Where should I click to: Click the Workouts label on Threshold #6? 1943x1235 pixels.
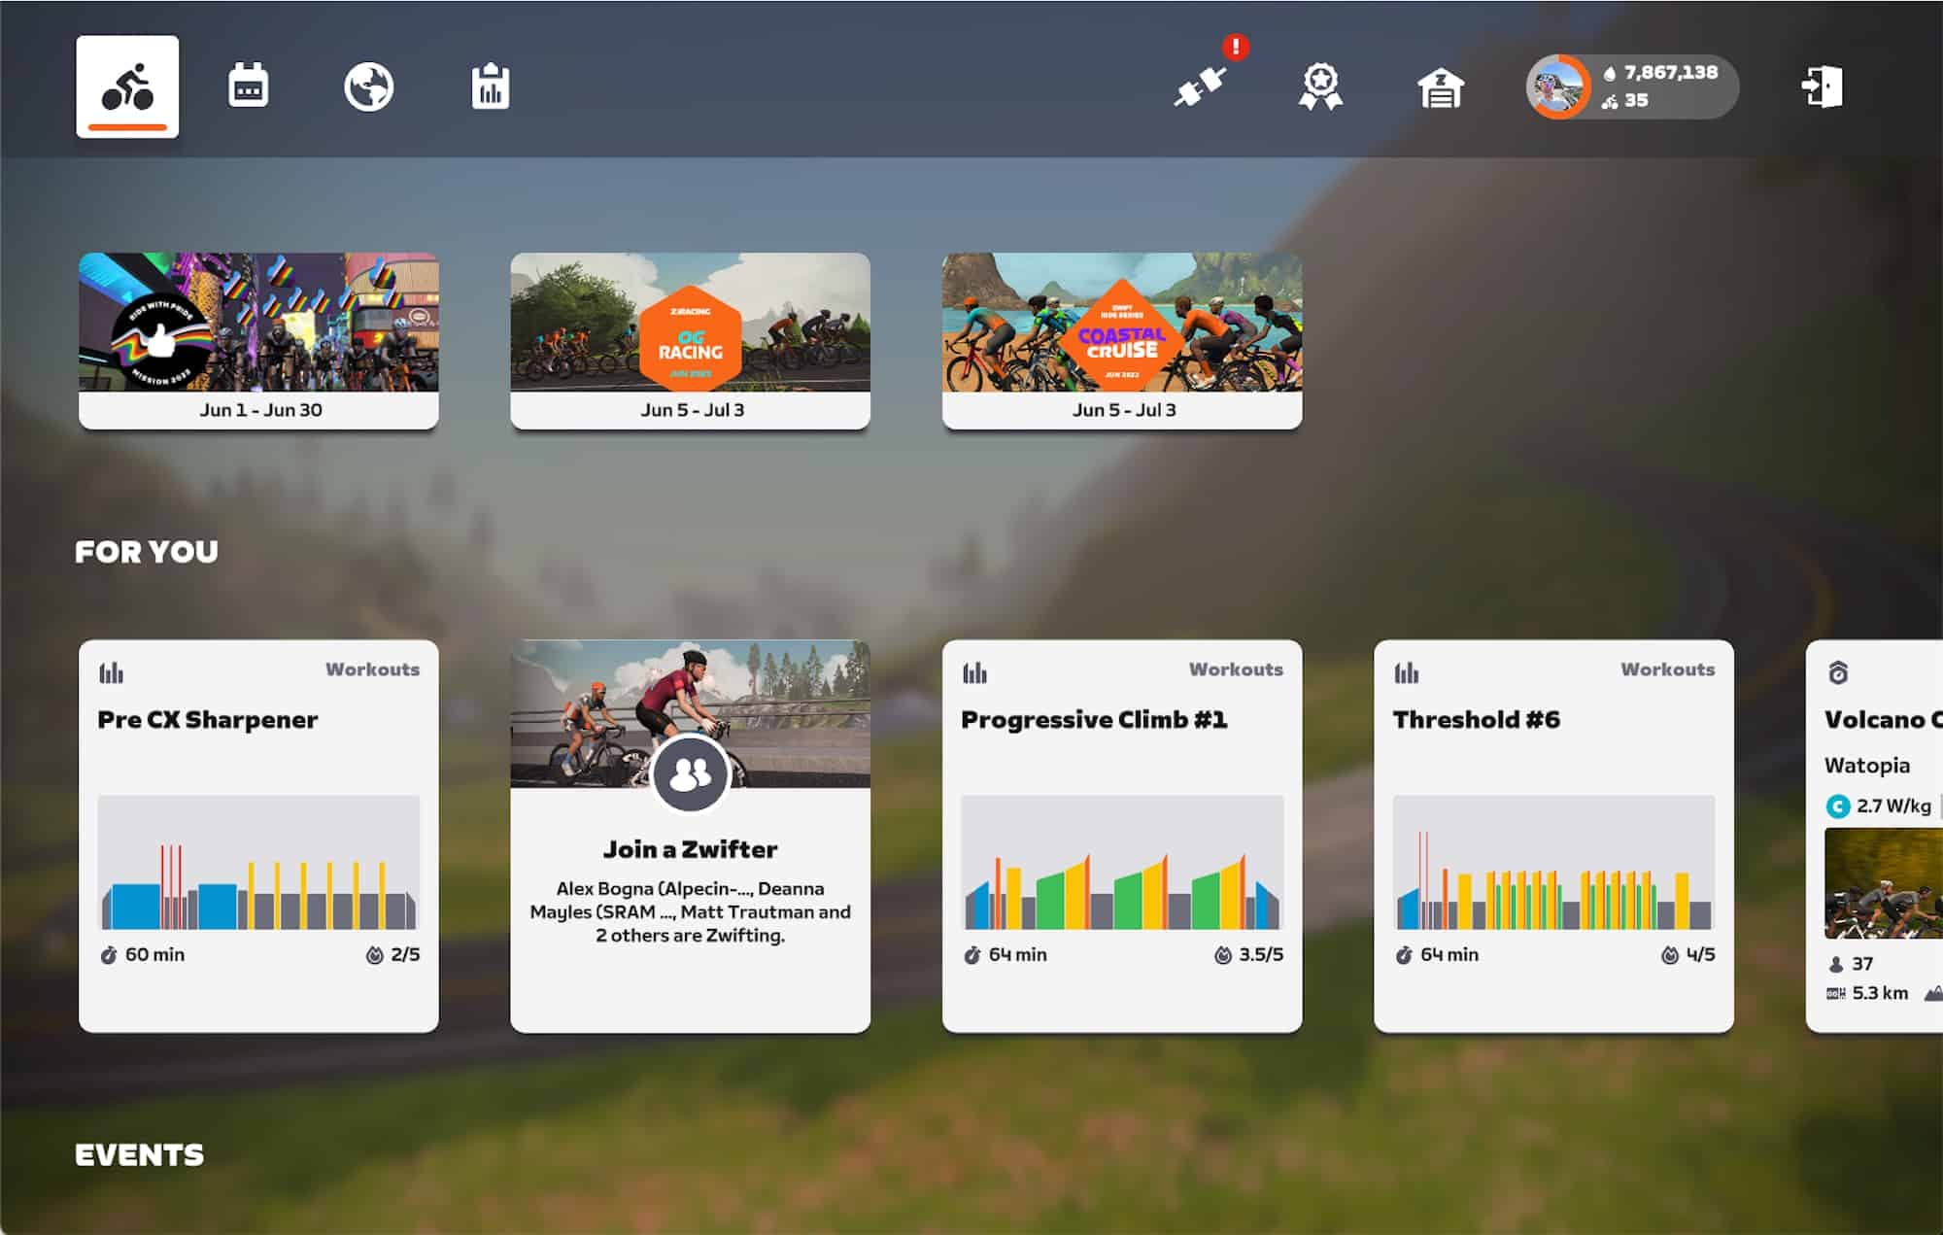pyautogui.click(x=1668, y=669)
